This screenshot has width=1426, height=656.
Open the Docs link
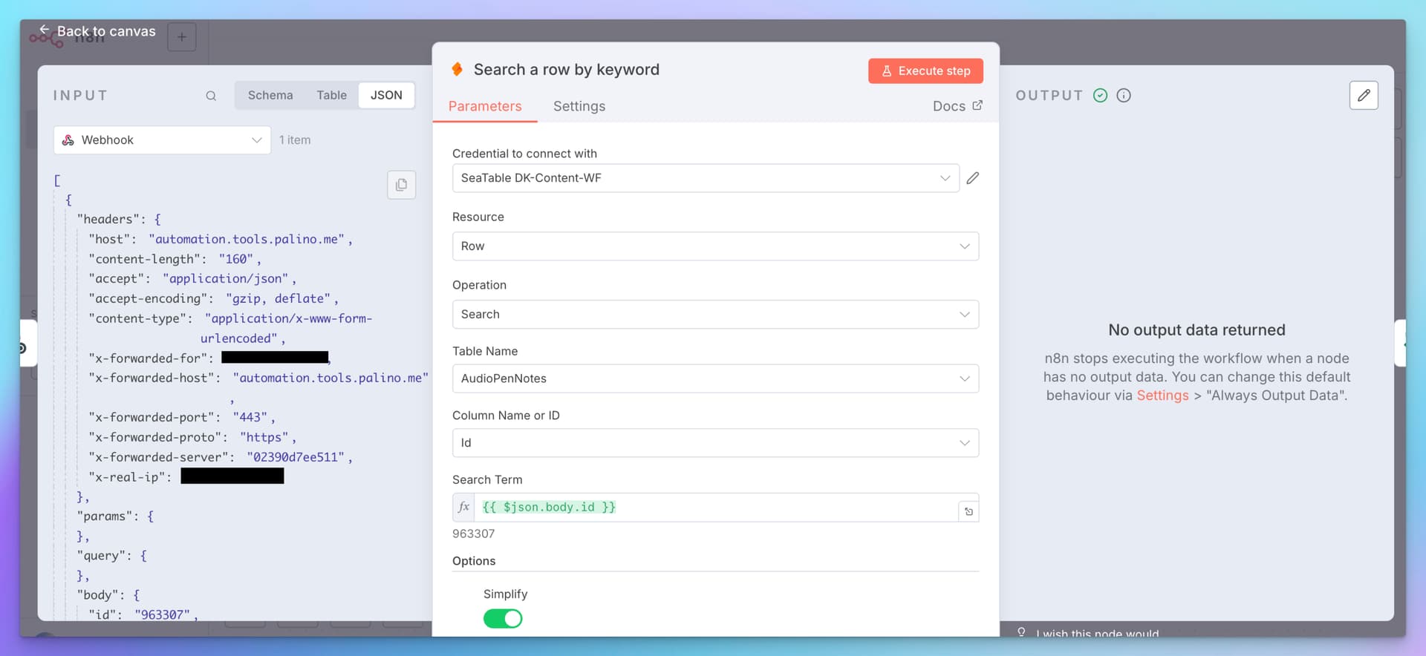point(957,106)
